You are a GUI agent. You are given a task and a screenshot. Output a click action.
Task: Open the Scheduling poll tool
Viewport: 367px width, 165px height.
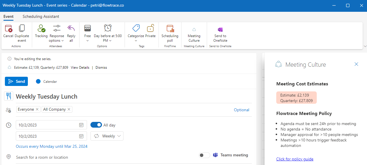tap(170, 29)
